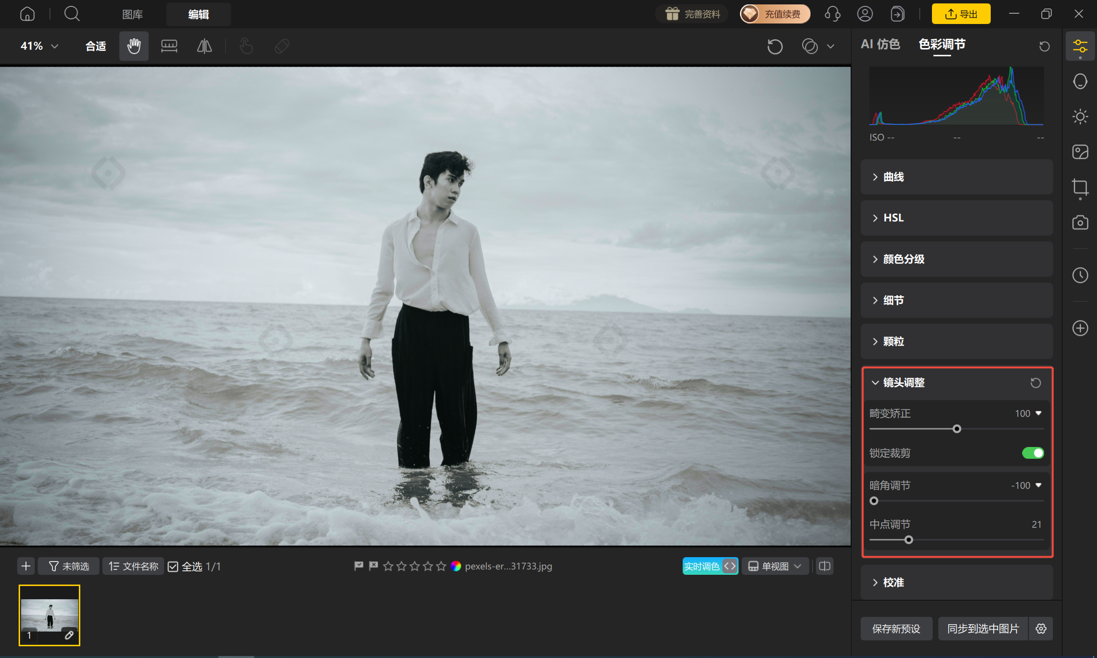
Task: Select the ruler straighten tool
Action: coord(169,46)
